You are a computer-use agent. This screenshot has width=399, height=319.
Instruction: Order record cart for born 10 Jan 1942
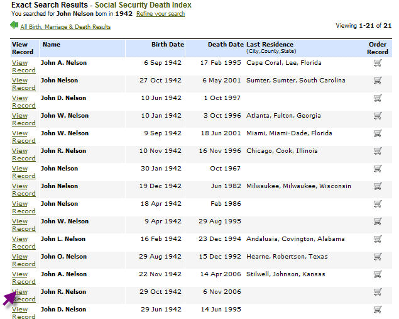378,116
